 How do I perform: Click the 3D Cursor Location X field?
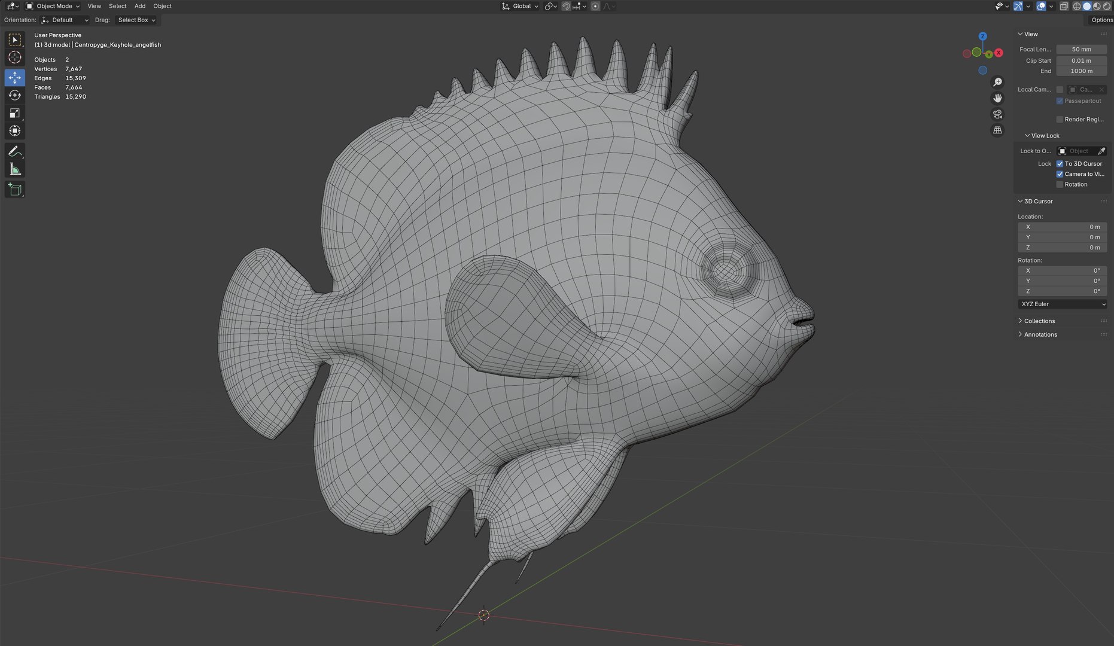click(1063, 227)
